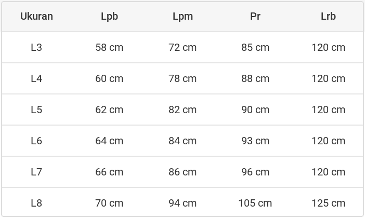Select the L4 size row label

(x=36, y=78)
